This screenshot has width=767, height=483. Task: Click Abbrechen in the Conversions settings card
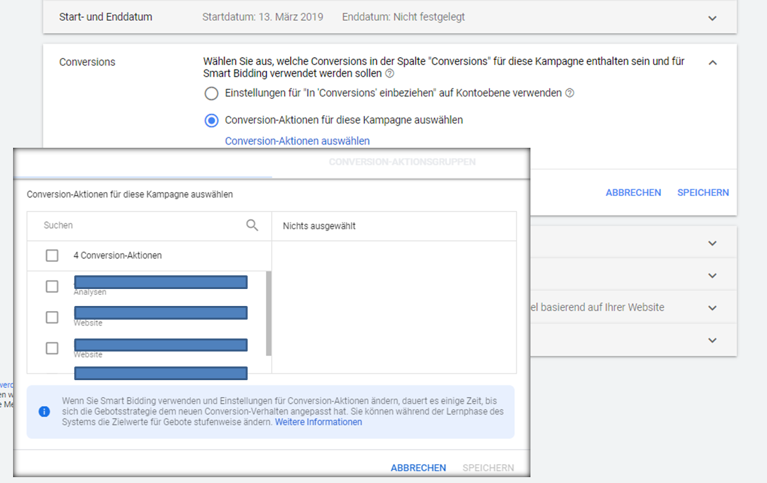(633, 193)
